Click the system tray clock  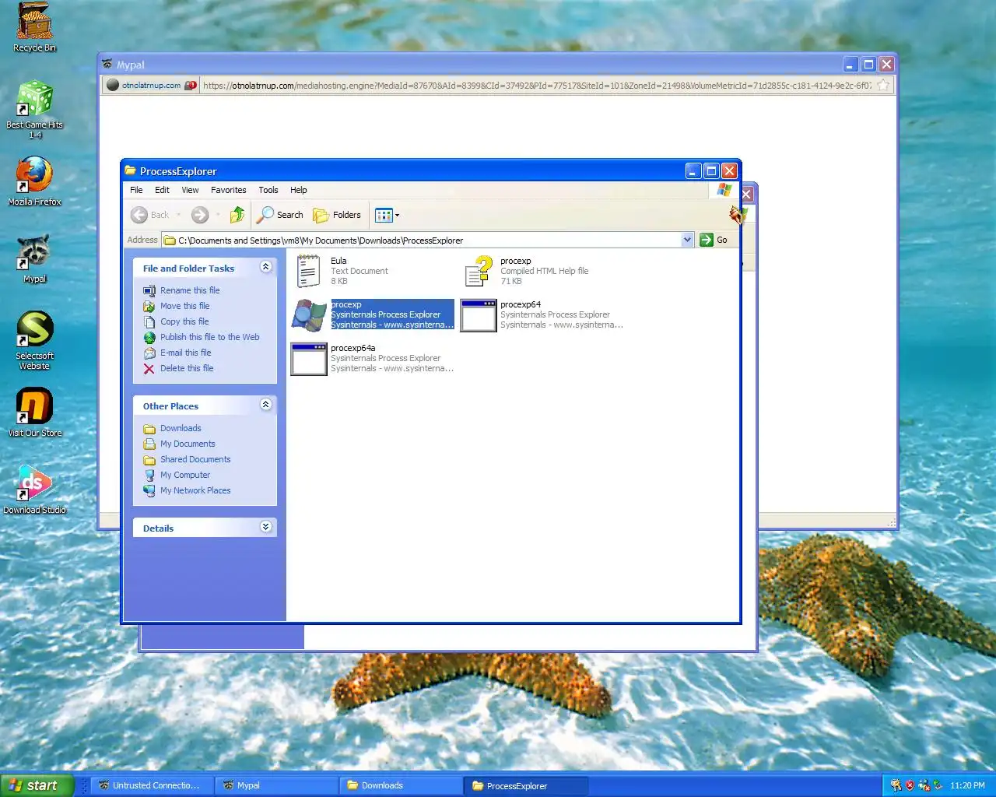967,785
